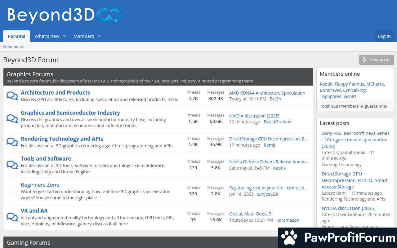Open NVIDIA discussion [2025] in Latest posts
Screen dimensions: 397x248
click(x=348, y=208)
